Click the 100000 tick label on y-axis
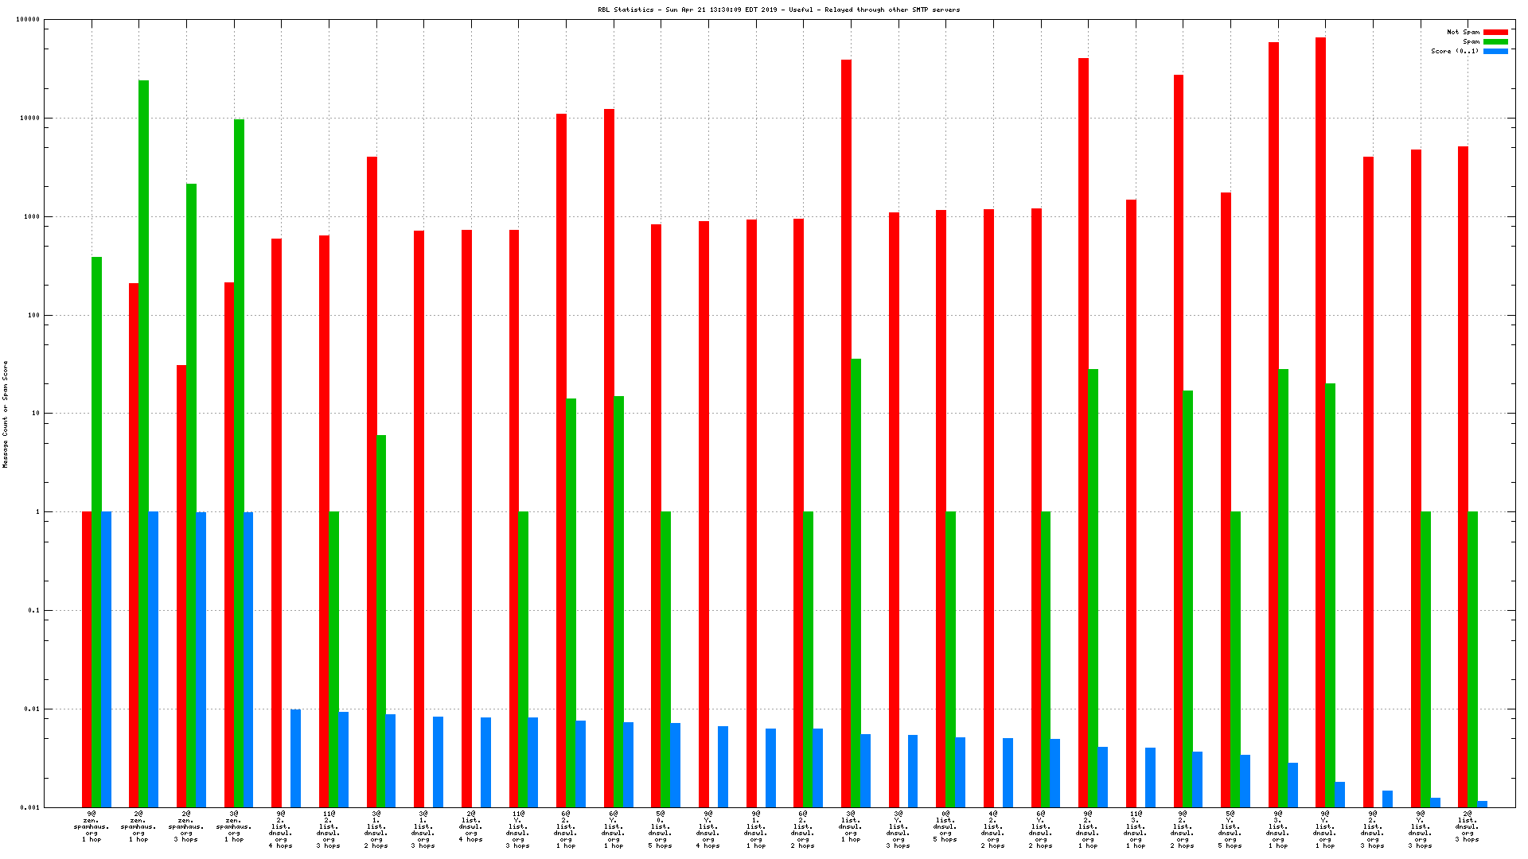The height and width of the screenshot is (859, 1528). (x=27, y=20)
